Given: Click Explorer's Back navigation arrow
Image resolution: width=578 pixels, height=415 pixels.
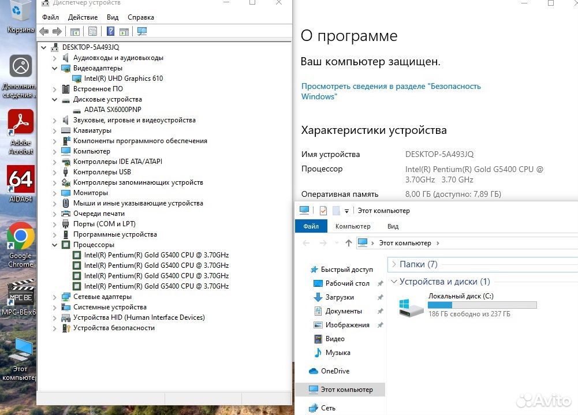Looking at the screenshot, I should (x=306, y=243).
